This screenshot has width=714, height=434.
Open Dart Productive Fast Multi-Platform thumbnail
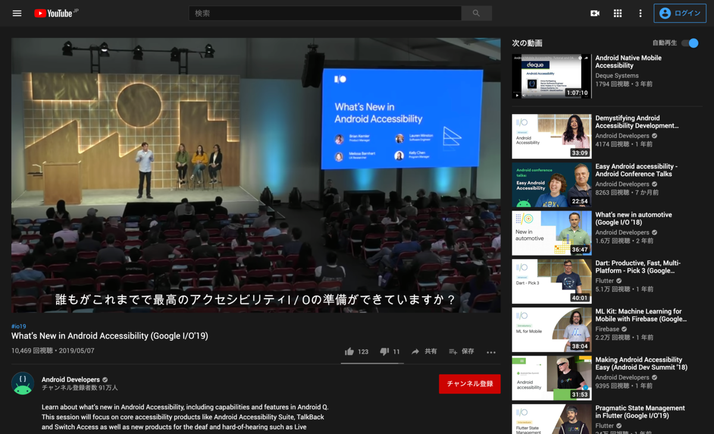pos(552,281)
